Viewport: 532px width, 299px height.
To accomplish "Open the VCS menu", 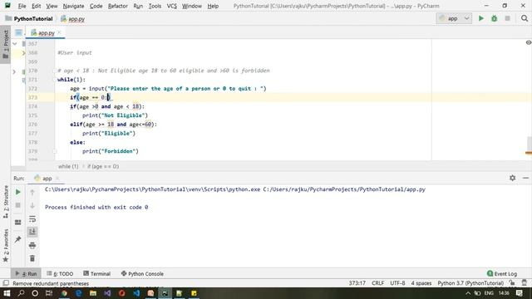I will point(172,6).
